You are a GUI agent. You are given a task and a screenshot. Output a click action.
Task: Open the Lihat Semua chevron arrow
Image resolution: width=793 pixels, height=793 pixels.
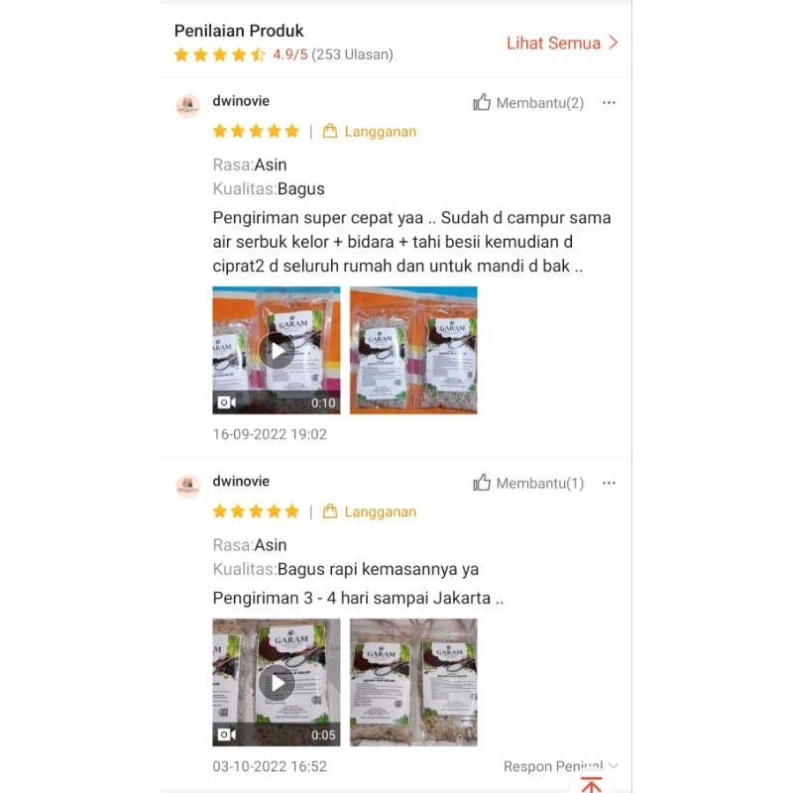613,43
